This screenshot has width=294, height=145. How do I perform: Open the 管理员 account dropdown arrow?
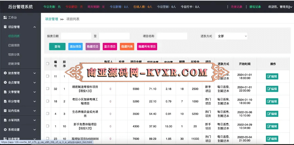coord(291,7)
